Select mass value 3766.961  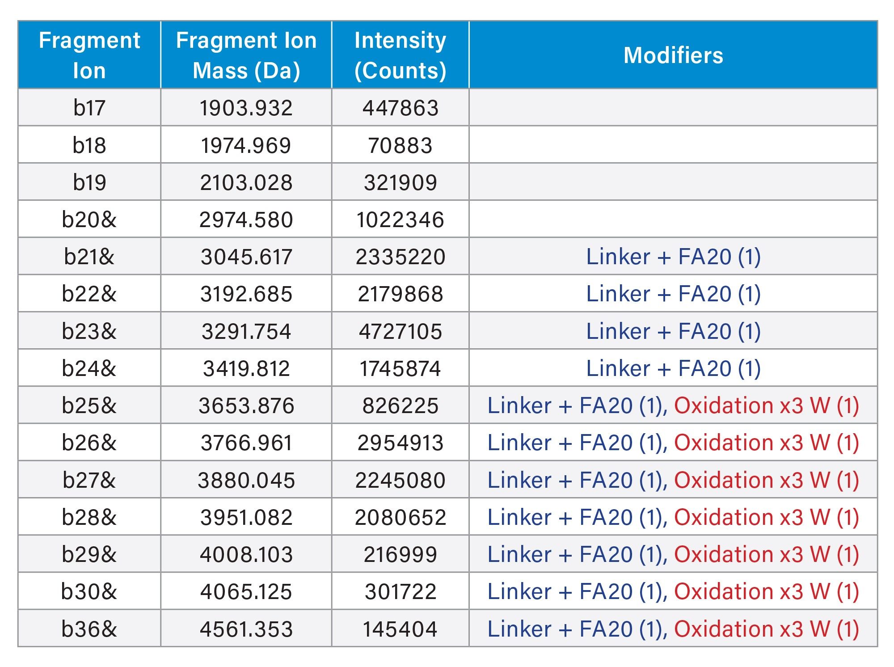(246, 443)
